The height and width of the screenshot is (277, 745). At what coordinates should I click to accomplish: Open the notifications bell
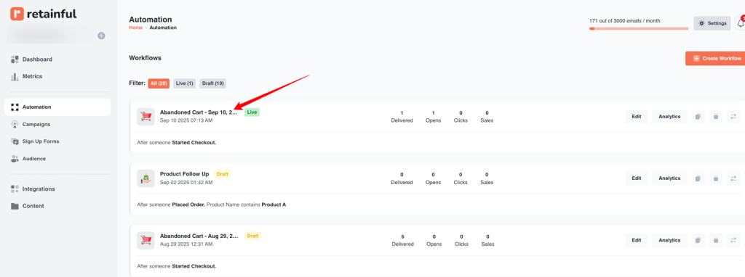click(740, 22)
